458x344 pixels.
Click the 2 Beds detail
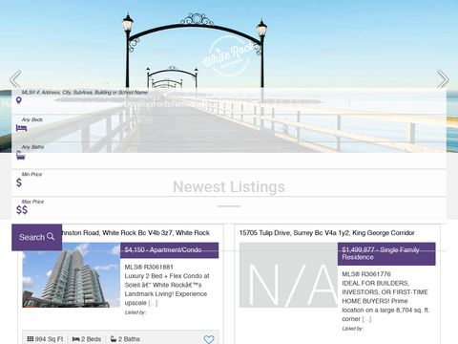click(x=87, y=339)
